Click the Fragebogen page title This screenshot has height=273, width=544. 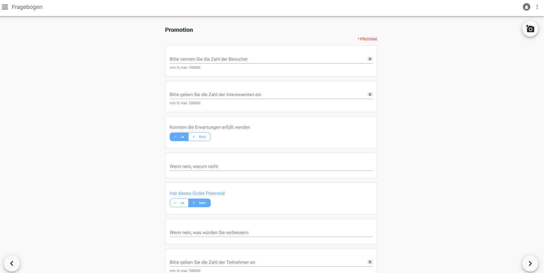(x=27, y=7)
